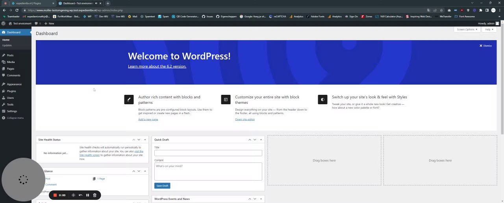Expand the Help dropdown
This screenshot has width=504, height=203.
[x=489, y=30]
